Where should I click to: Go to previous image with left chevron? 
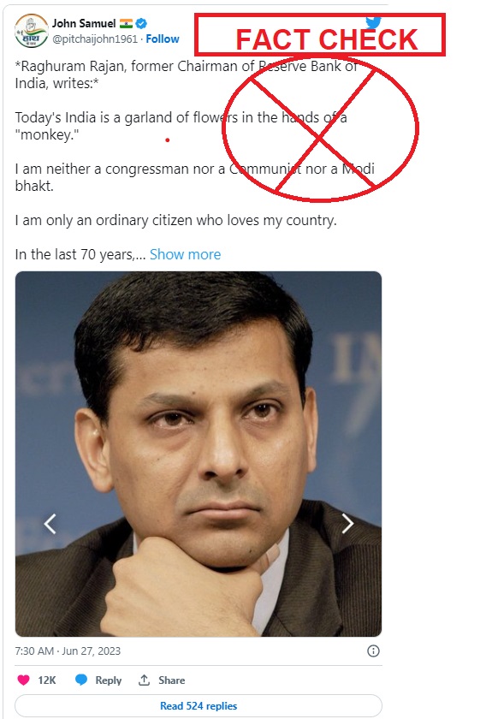click(50, 523)
